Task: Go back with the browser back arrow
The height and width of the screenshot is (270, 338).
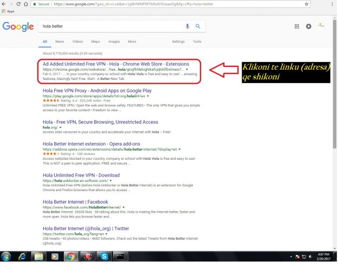Action: pos(4,4)
